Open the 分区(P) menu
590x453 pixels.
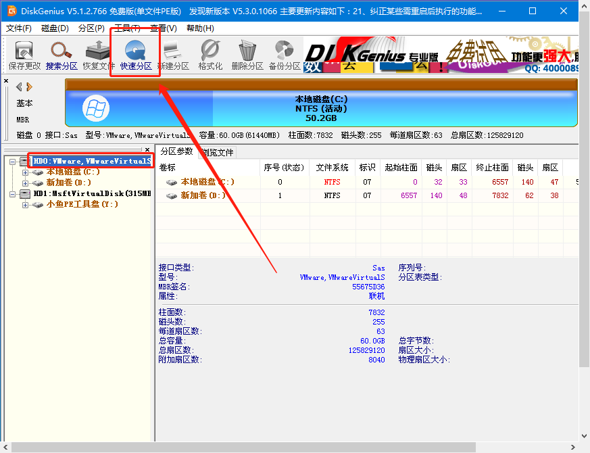coord(91,28)
